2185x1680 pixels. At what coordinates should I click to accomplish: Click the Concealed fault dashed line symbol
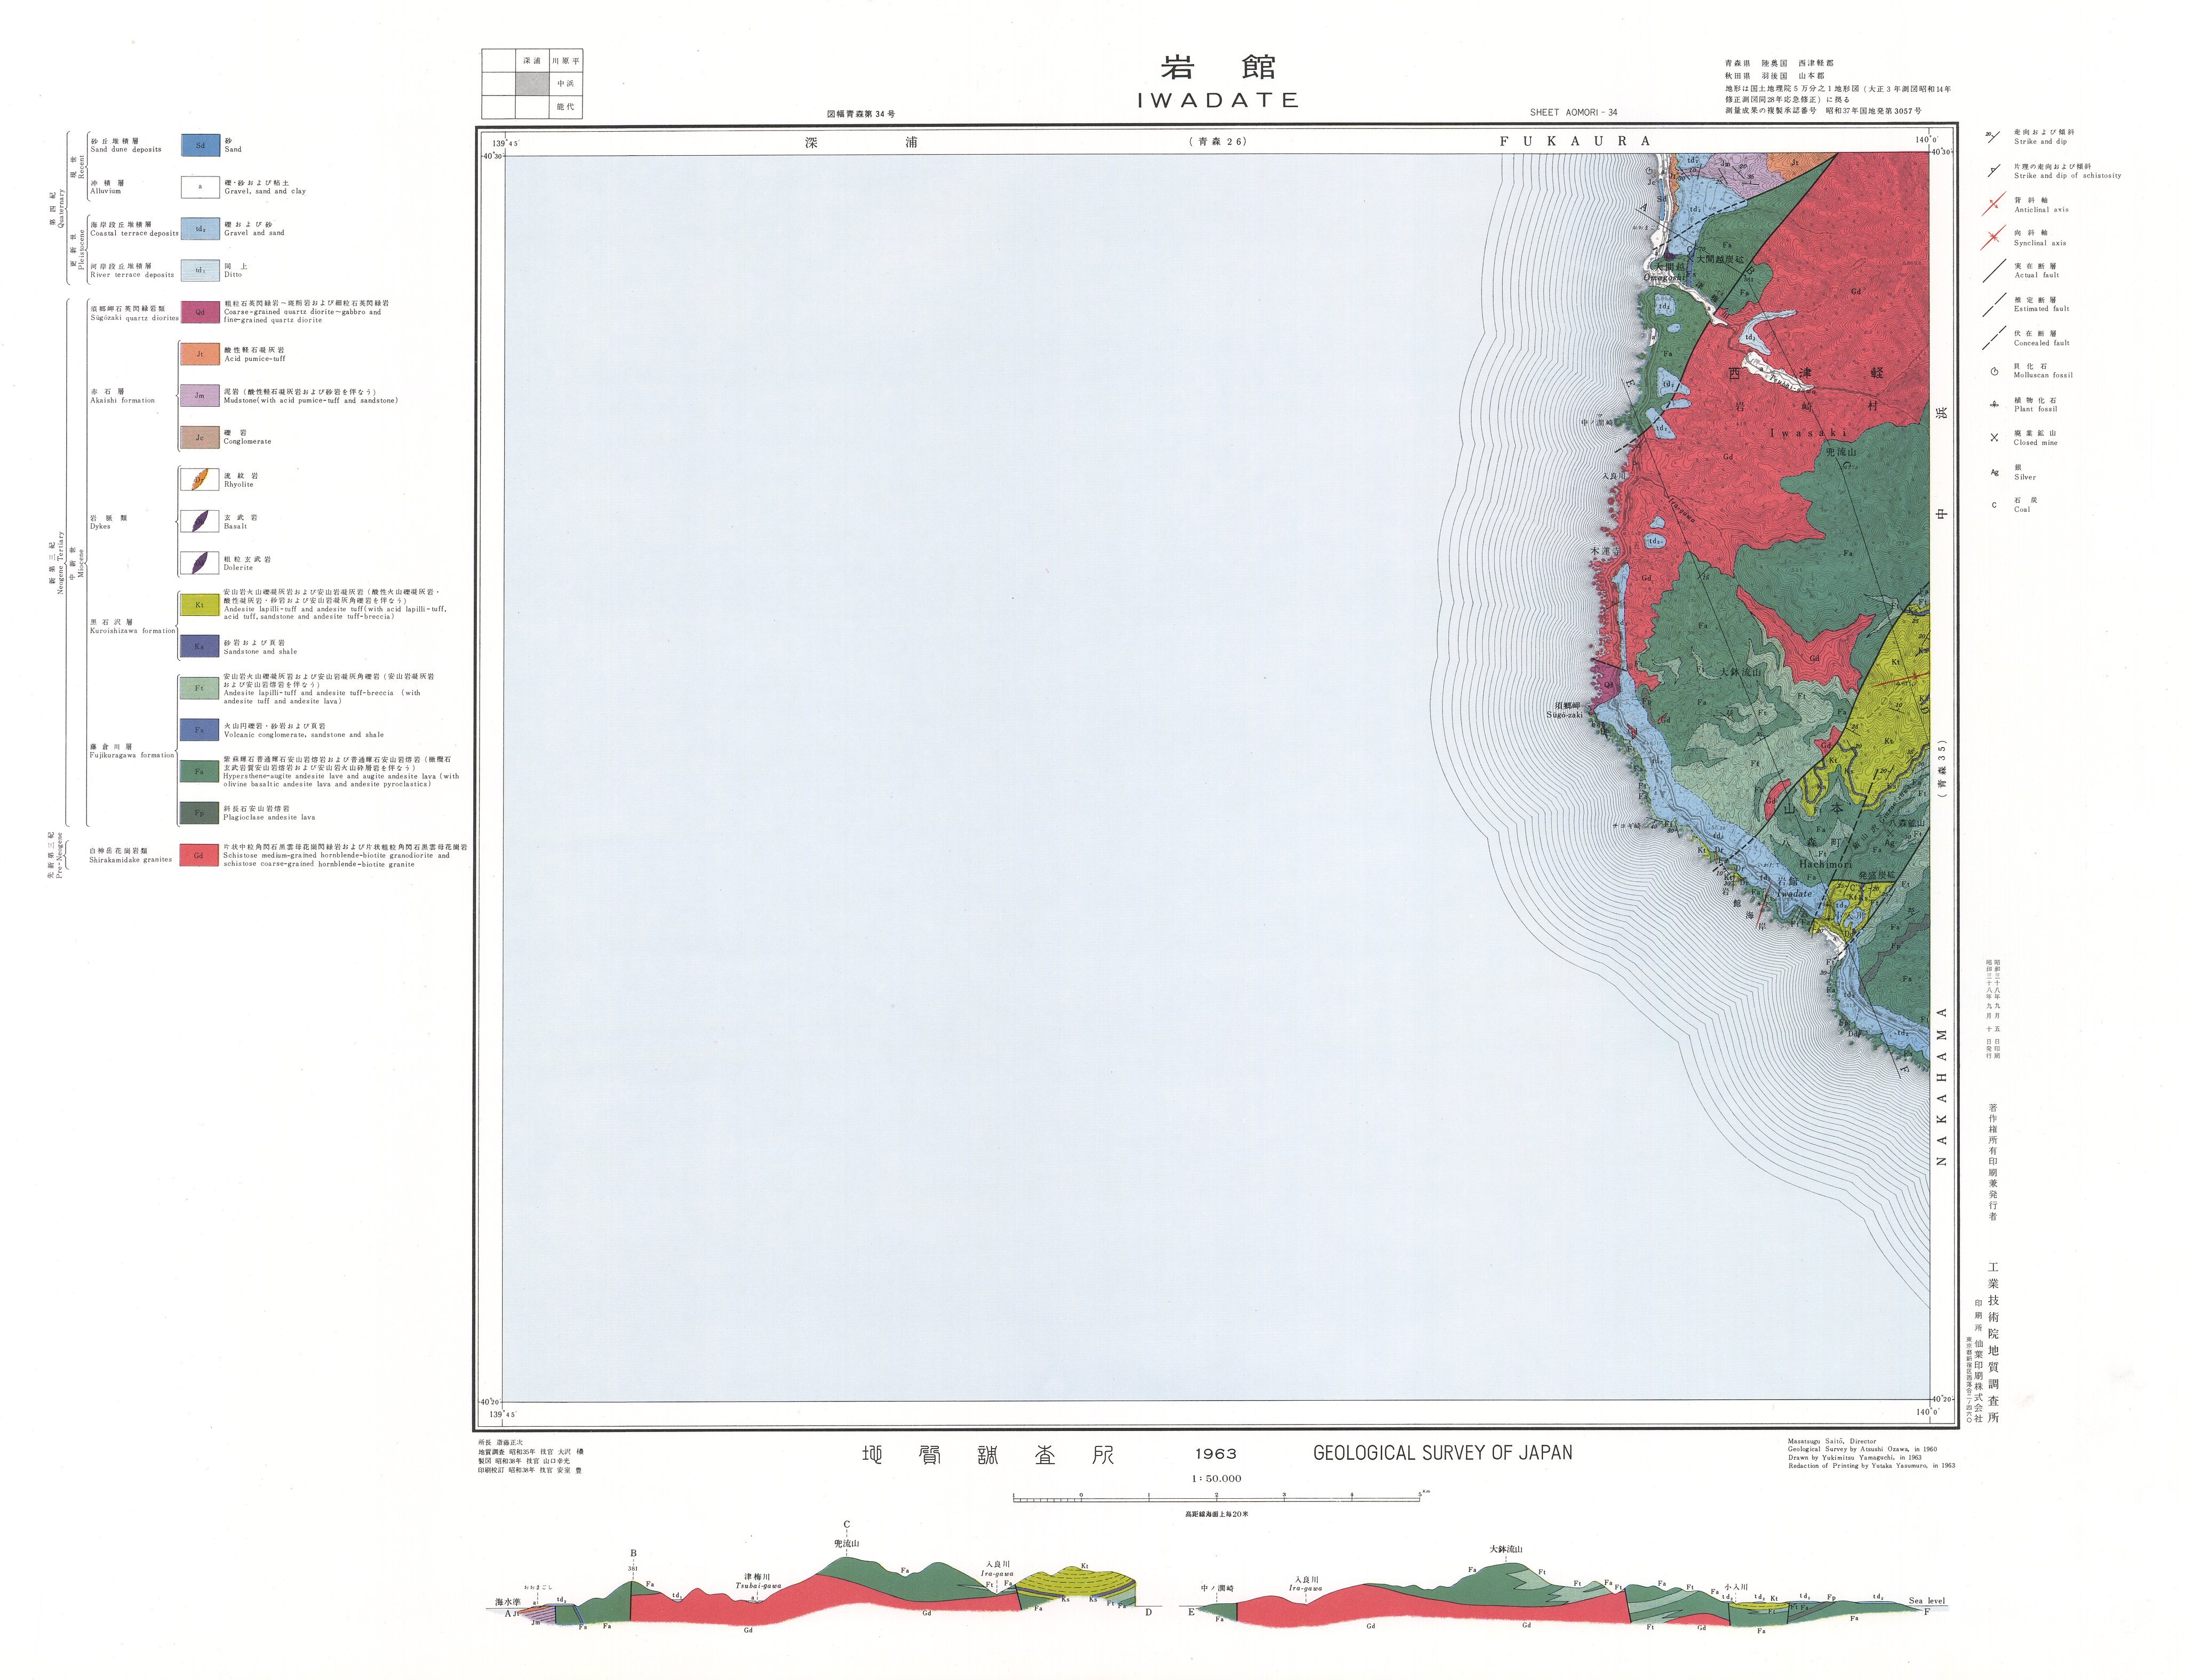[x=1994, y=338]
